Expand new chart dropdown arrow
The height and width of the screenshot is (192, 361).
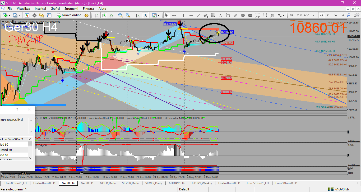click(x=9, y=15)
